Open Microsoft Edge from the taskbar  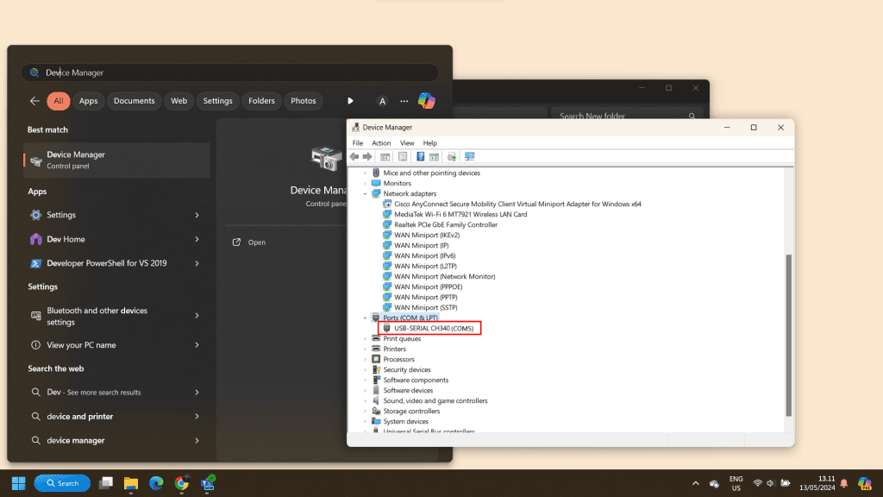156,483
